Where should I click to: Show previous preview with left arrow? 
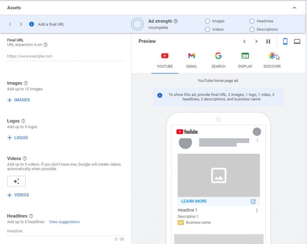pyautogui.click(x=244, y=41)
